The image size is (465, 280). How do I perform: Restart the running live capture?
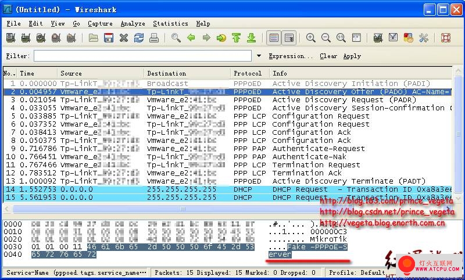[71, 38]
